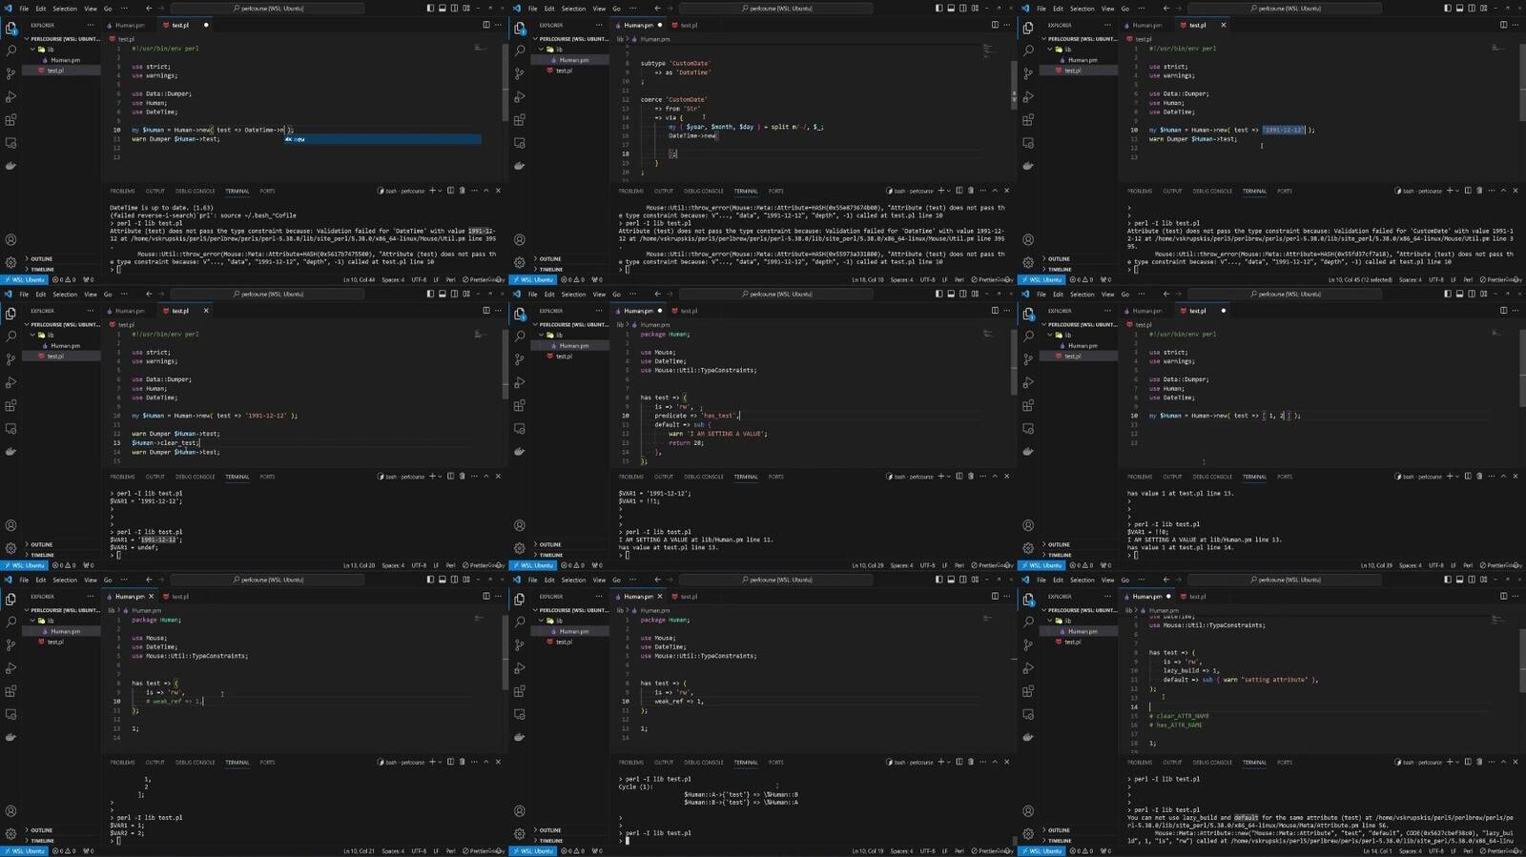Open Extensions view in top-right window's activity bar
Viewport: 1526px width, 857px height.
pos(1028,120)
